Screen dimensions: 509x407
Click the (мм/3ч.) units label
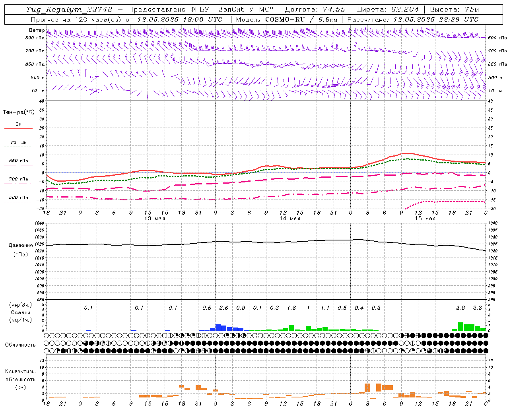21,305
